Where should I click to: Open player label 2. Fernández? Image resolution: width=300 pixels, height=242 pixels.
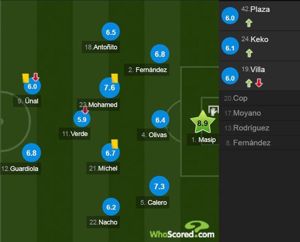pyautogui.click(x=147, y=70)
